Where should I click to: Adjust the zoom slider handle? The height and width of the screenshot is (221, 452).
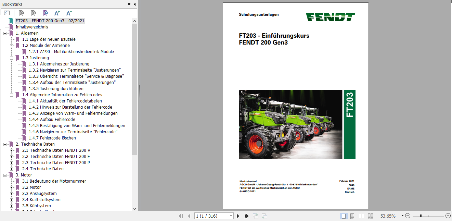click(421, 216)
